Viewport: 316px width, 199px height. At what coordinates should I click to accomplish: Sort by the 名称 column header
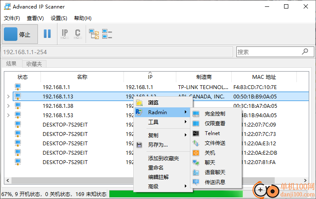pyautogui.click(x=82, y=77)
